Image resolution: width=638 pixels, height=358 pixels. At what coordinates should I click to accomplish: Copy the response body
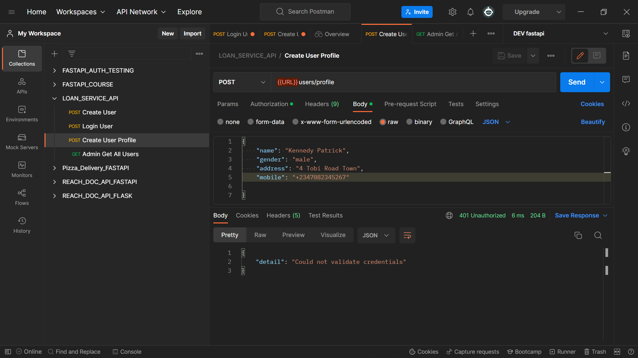578,235
